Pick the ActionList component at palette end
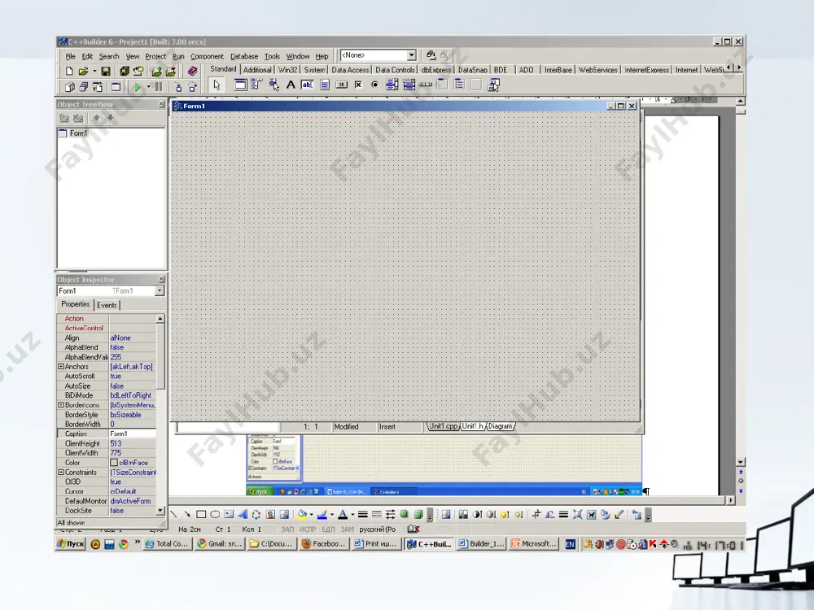The width and height of the screenshot is (814, 610). [494, 85]
